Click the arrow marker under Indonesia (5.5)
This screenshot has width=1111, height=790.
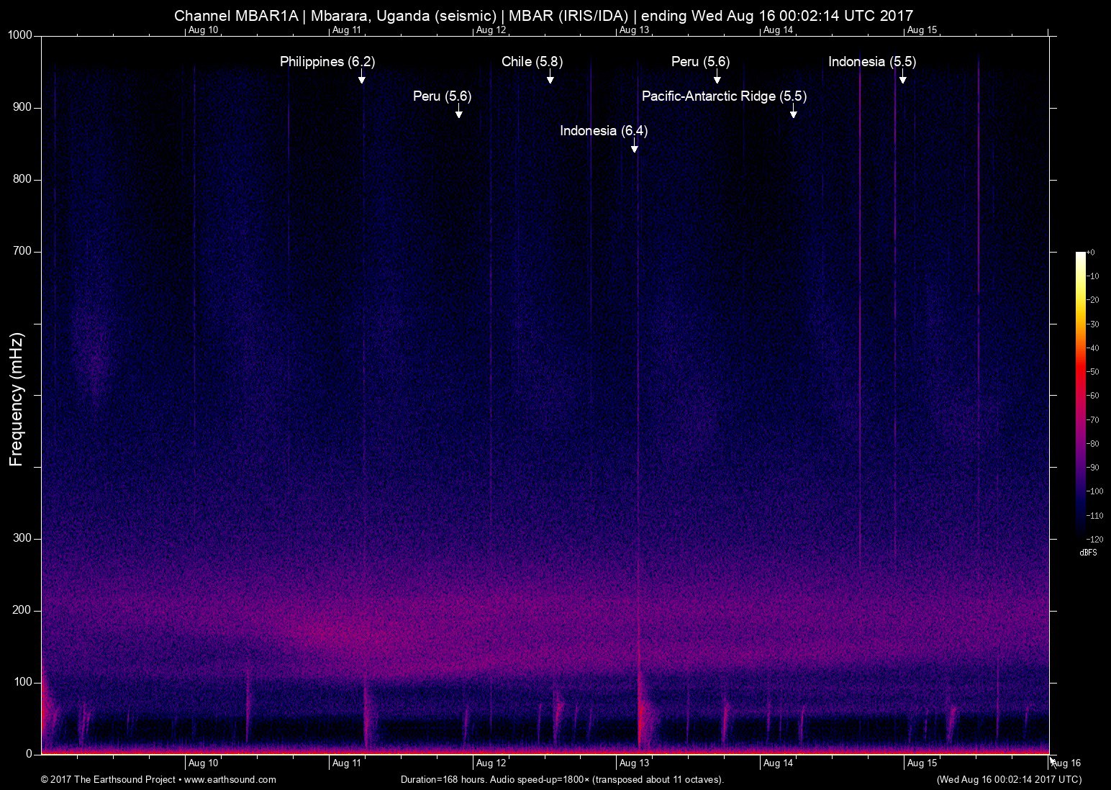tap(902, 78)
